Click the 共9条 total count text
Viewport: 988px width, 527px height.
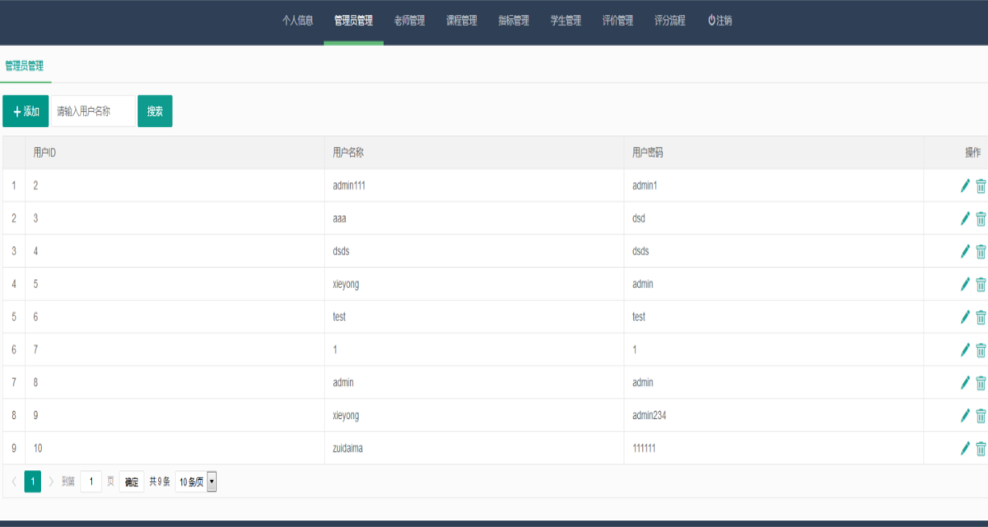point(160,482)
